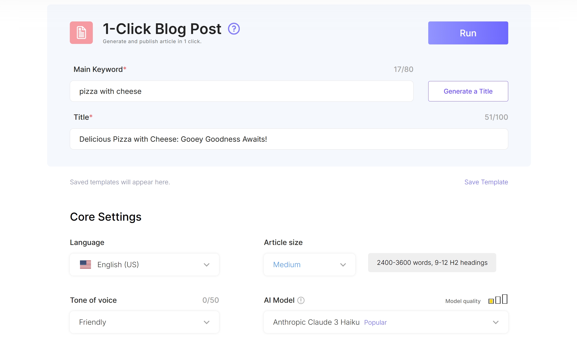Click the info icon next to AI Model
The image size is (577, 343).
pos(301,300)
